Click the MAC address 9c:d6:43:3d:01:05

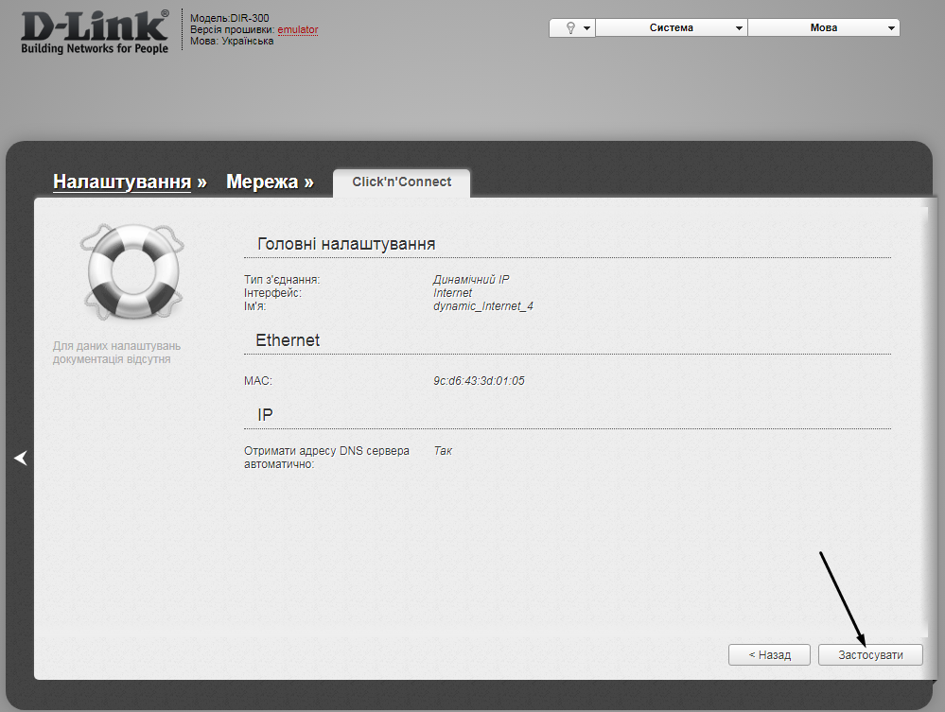(479, 381)
